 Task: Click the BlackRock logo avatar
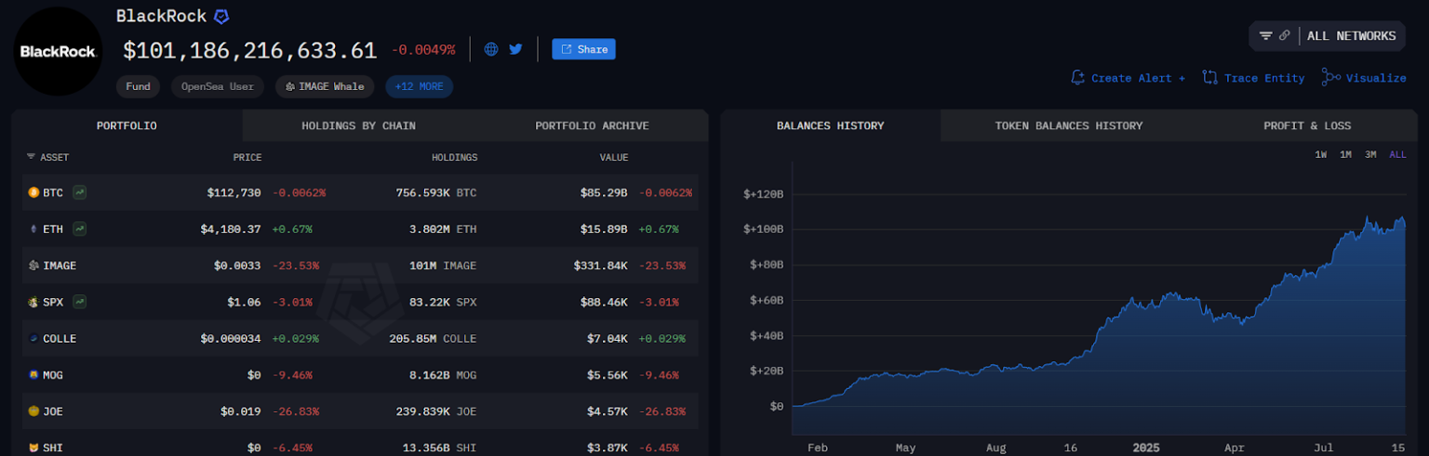tap(58, 52)
